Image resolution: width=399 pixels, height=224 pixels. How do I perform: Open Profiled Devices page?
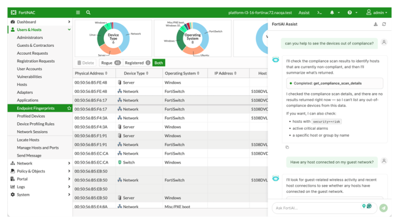coord(31,116)
